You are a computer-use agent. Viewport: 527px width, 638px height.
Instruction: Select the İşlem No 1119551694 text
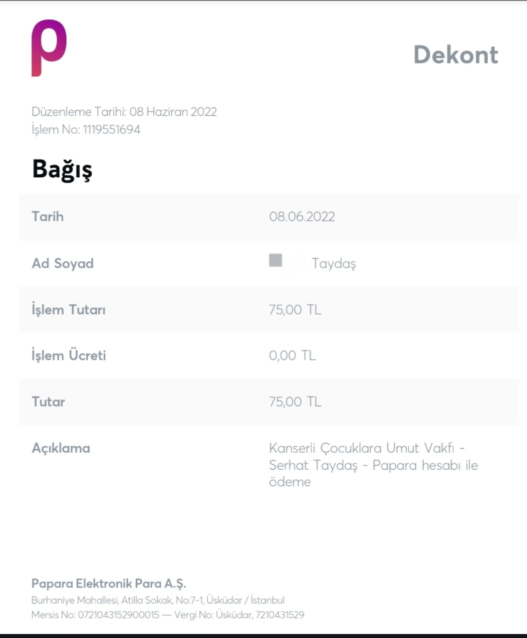86,130
